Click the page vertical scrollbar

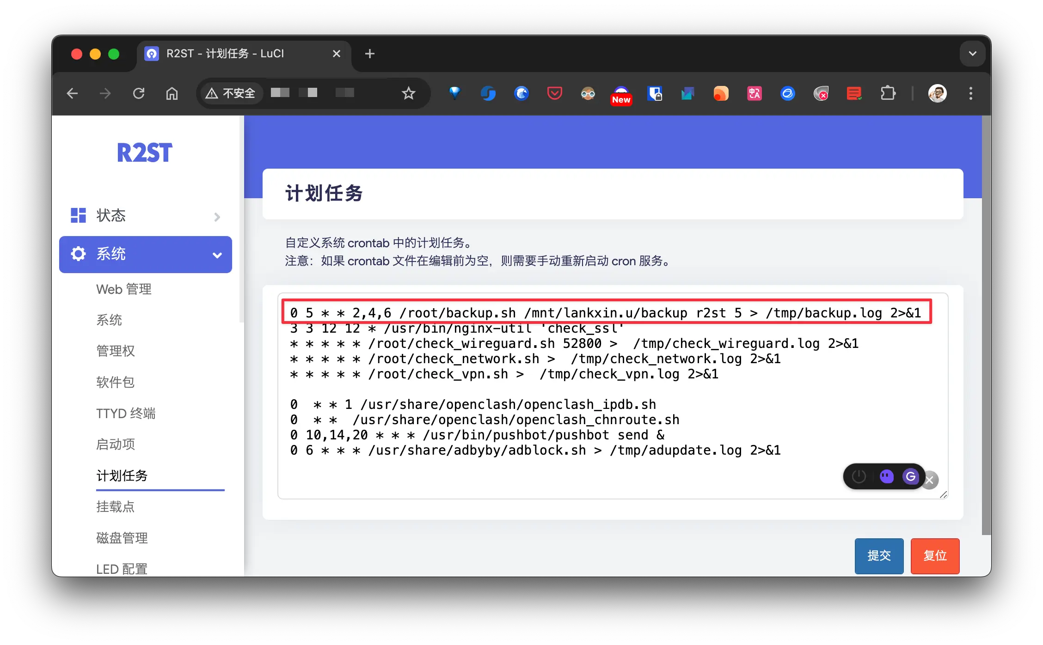click(x=986, y=323)
